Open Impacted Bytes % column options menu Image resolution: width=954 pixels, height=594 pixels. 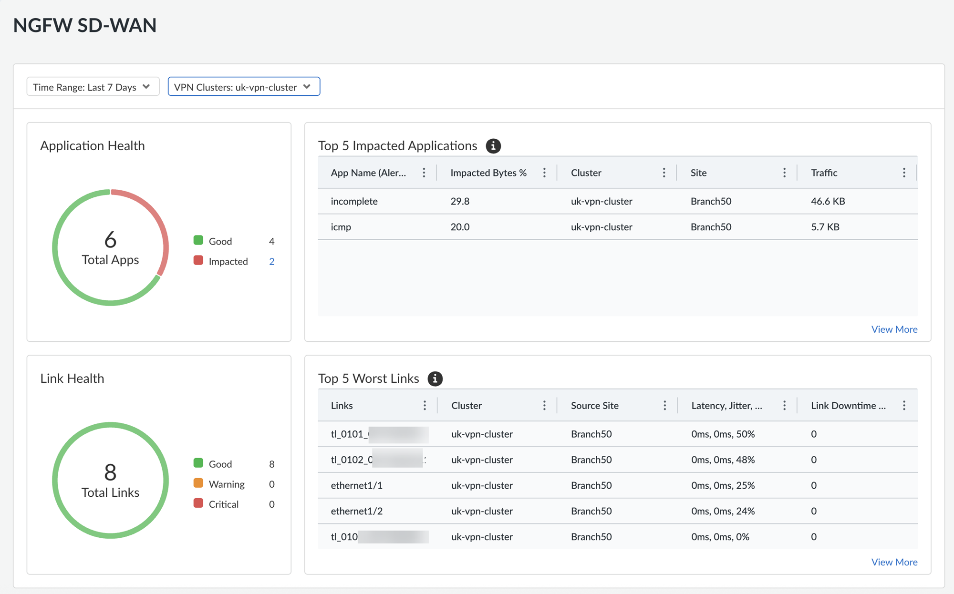click(544, 173)
